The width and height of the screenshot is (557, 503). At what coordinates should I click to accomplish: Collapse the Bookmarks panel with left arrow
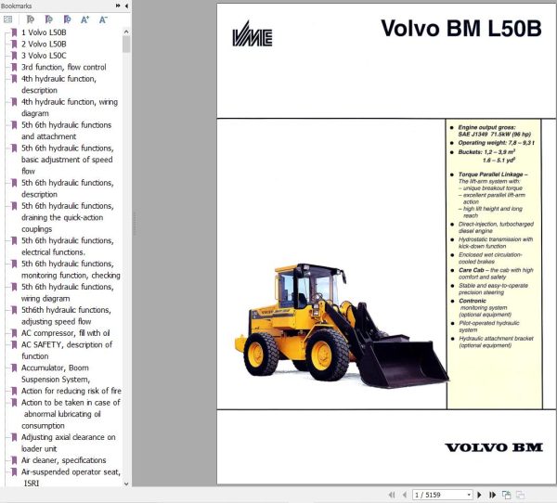(126, 6)
